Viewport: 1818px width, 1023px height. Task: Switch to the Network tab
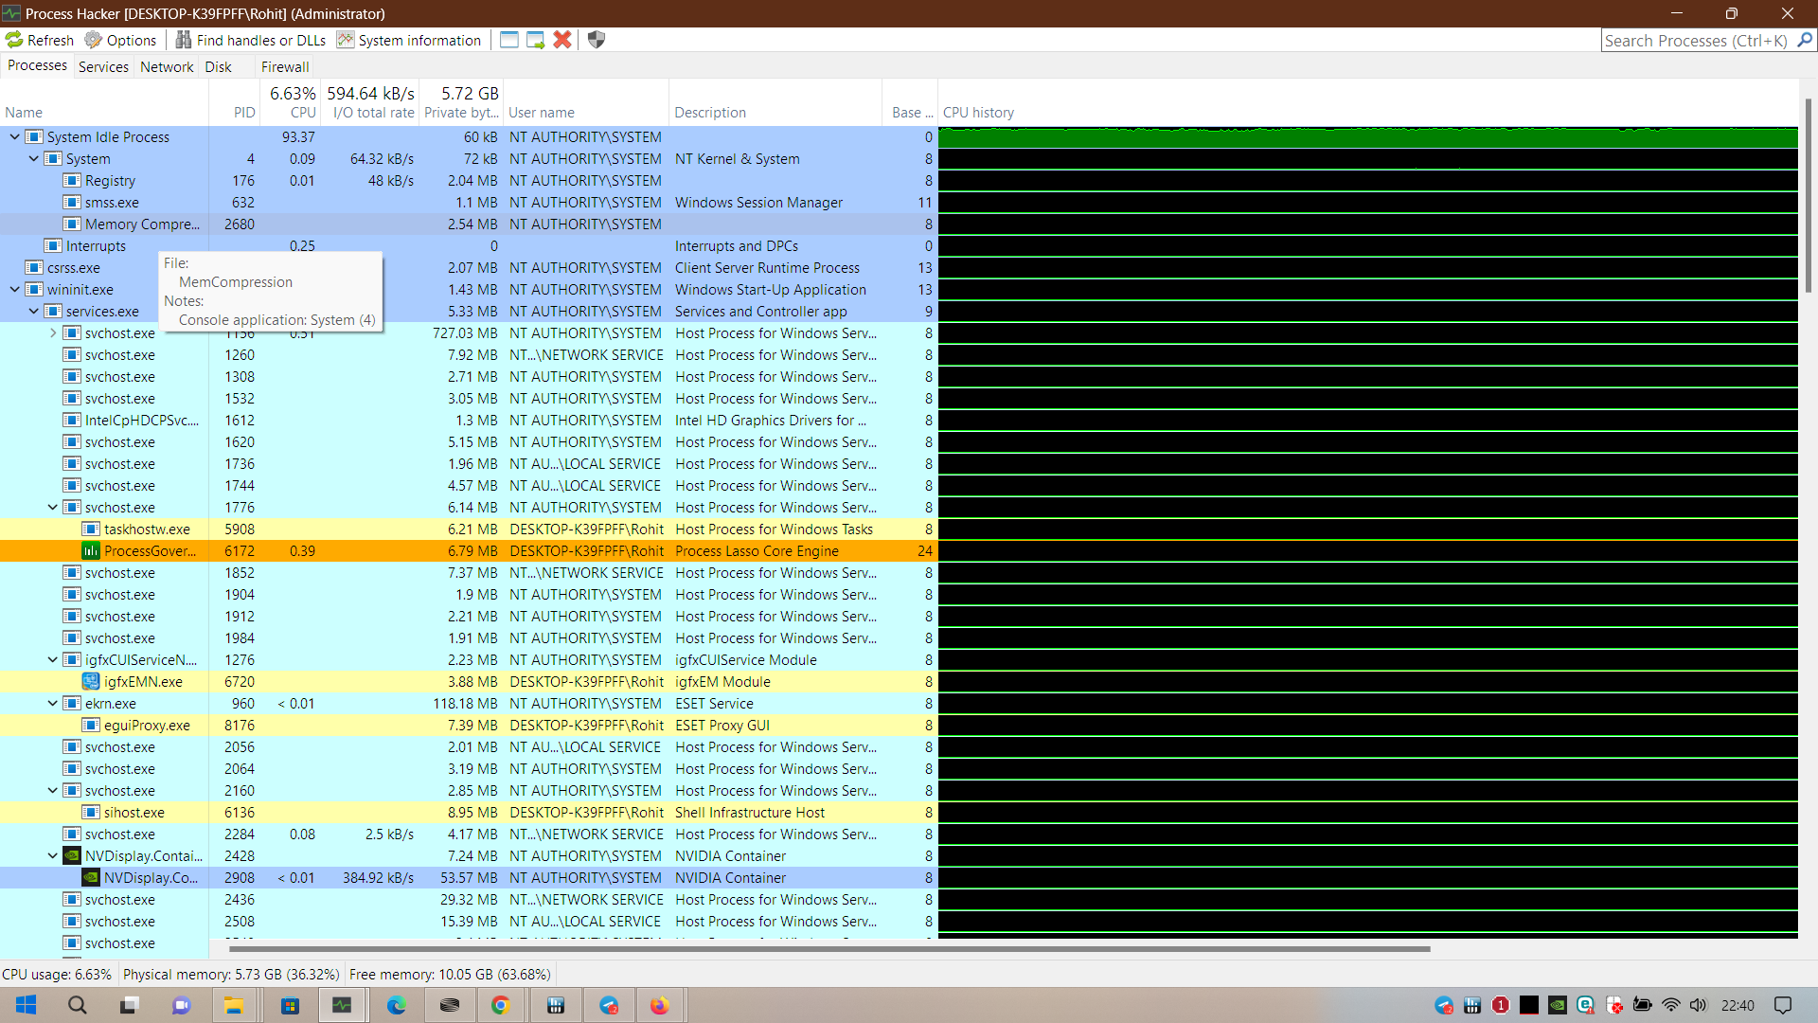point(167,66)
